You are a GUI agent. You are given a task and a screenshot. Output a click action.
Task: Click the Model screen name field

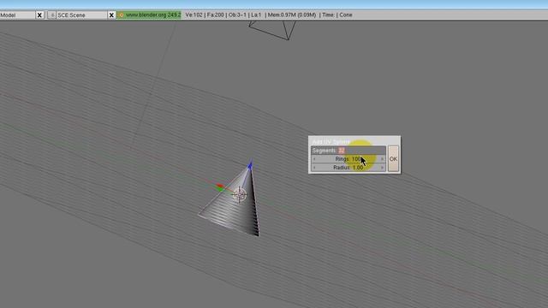pos(17,15)
